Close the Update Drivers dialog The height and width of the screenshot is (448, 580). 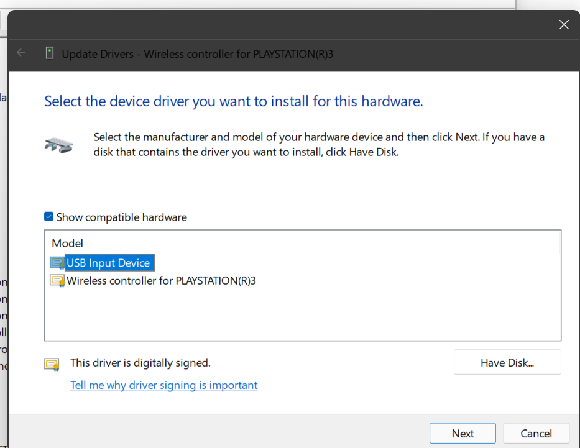pos(564,24)
